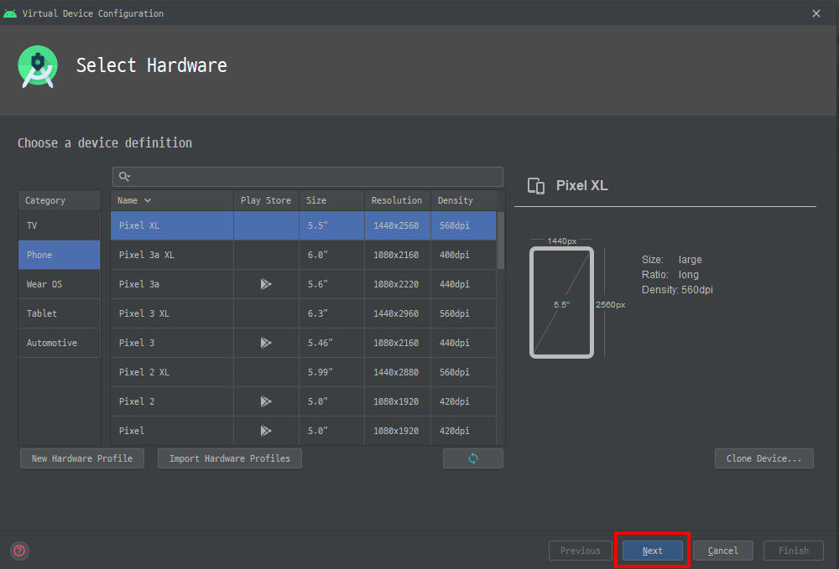The height and width of the screenshot is (569, 839).
Task: Click Play Store icon in the Pixel row
Action: (x=266, y=431)
